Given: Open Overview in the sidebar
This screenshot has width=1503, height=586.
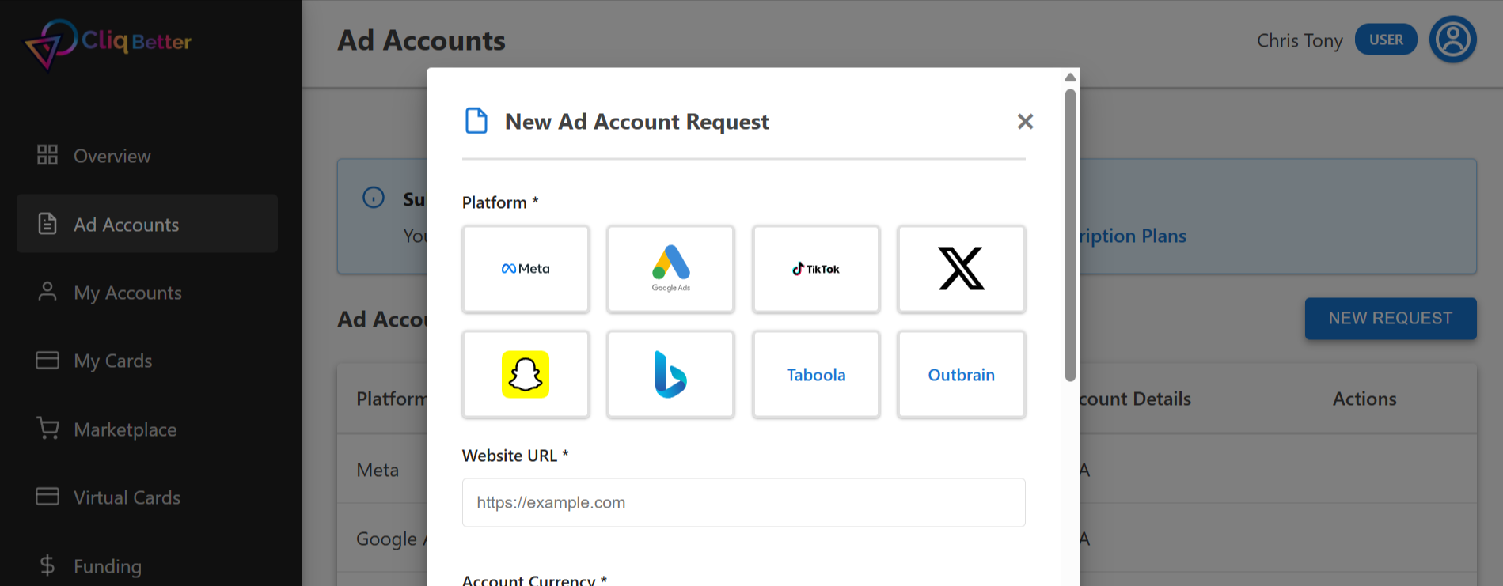Looking at the screenshot, I should point(147,156).
